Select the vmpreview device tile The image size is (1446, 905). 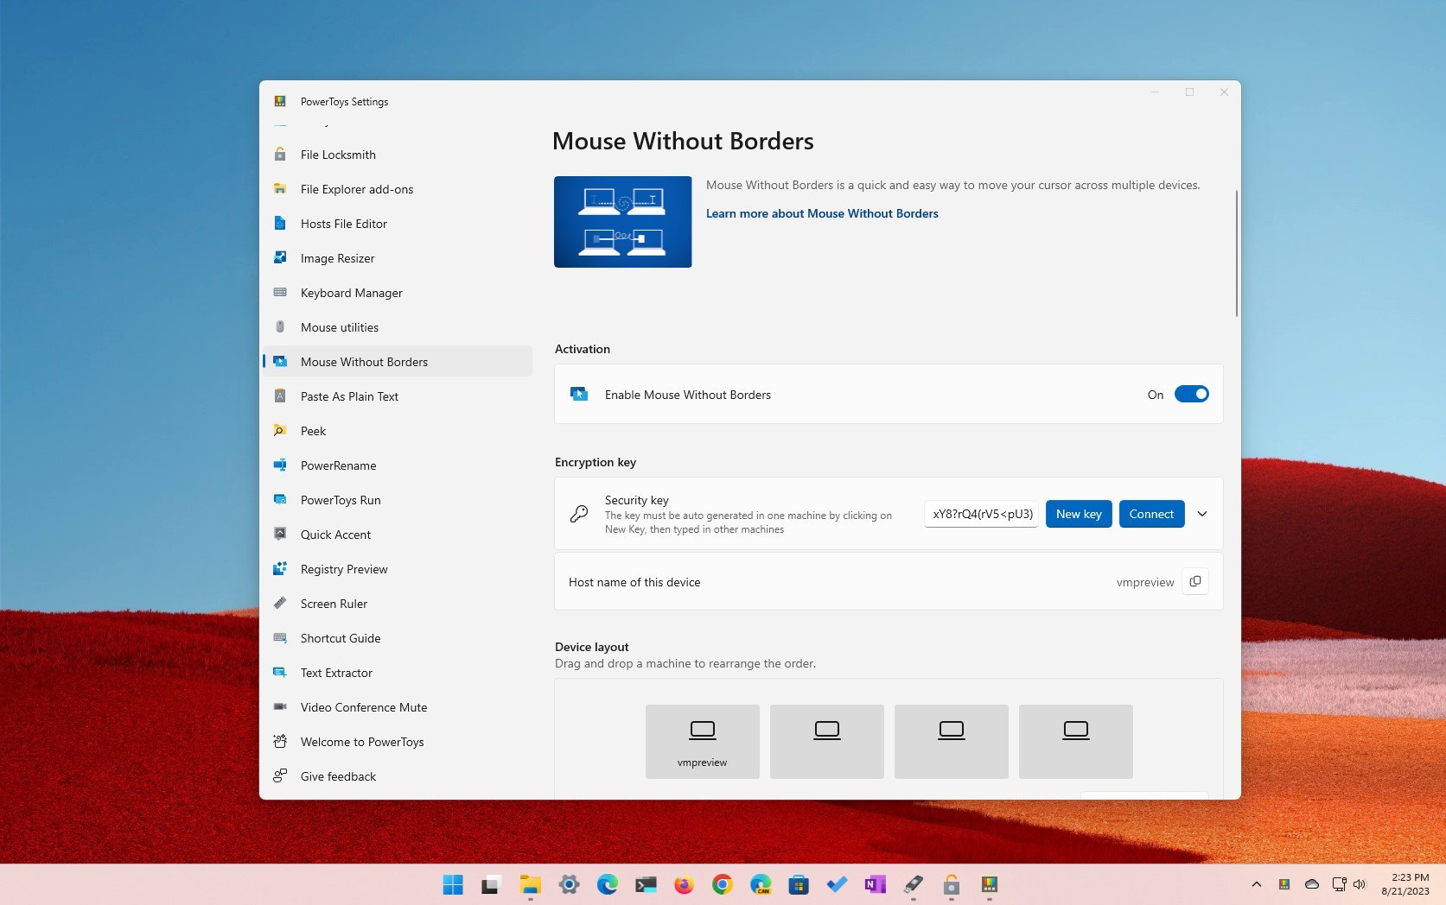702,741
